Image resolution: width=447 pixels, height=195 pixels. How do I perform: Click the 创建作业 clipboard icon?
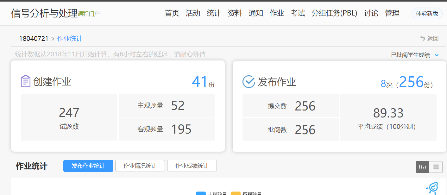(25, 81)
